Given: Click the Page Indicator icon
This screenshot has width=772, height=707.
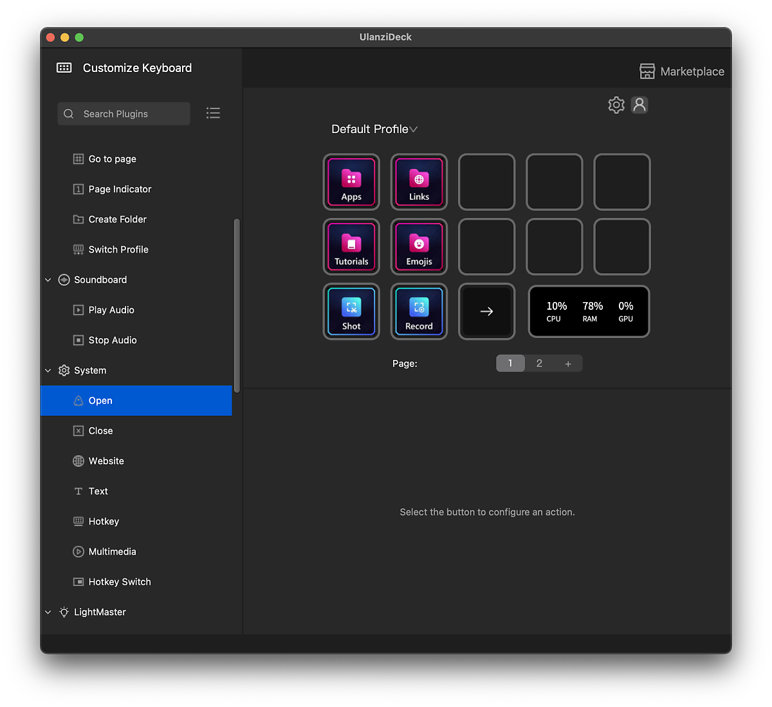Looking at the screenshot, I should click(78, 189).
